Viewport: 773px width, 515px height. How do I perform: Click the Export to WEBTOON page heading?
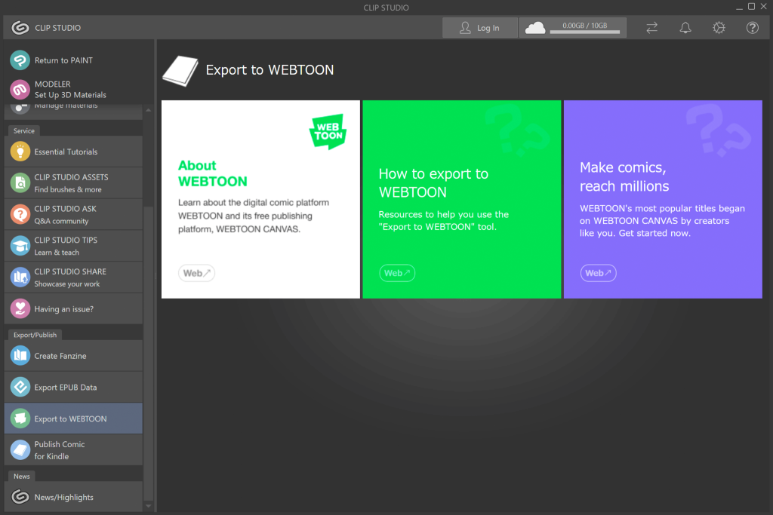[269, 70]
